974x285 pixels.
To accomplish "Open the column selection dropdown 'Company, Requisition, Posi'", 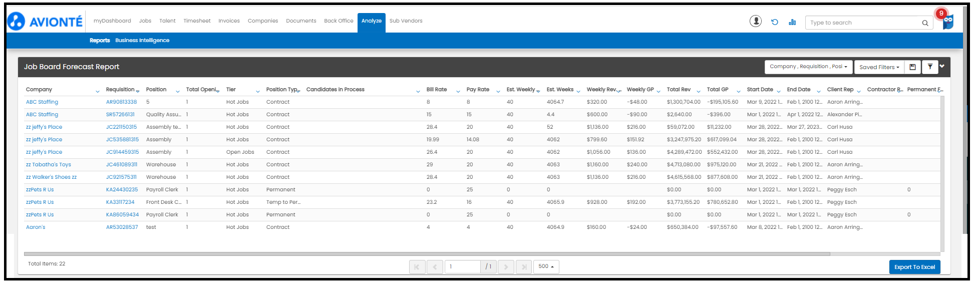I will [x=808, y=67].
